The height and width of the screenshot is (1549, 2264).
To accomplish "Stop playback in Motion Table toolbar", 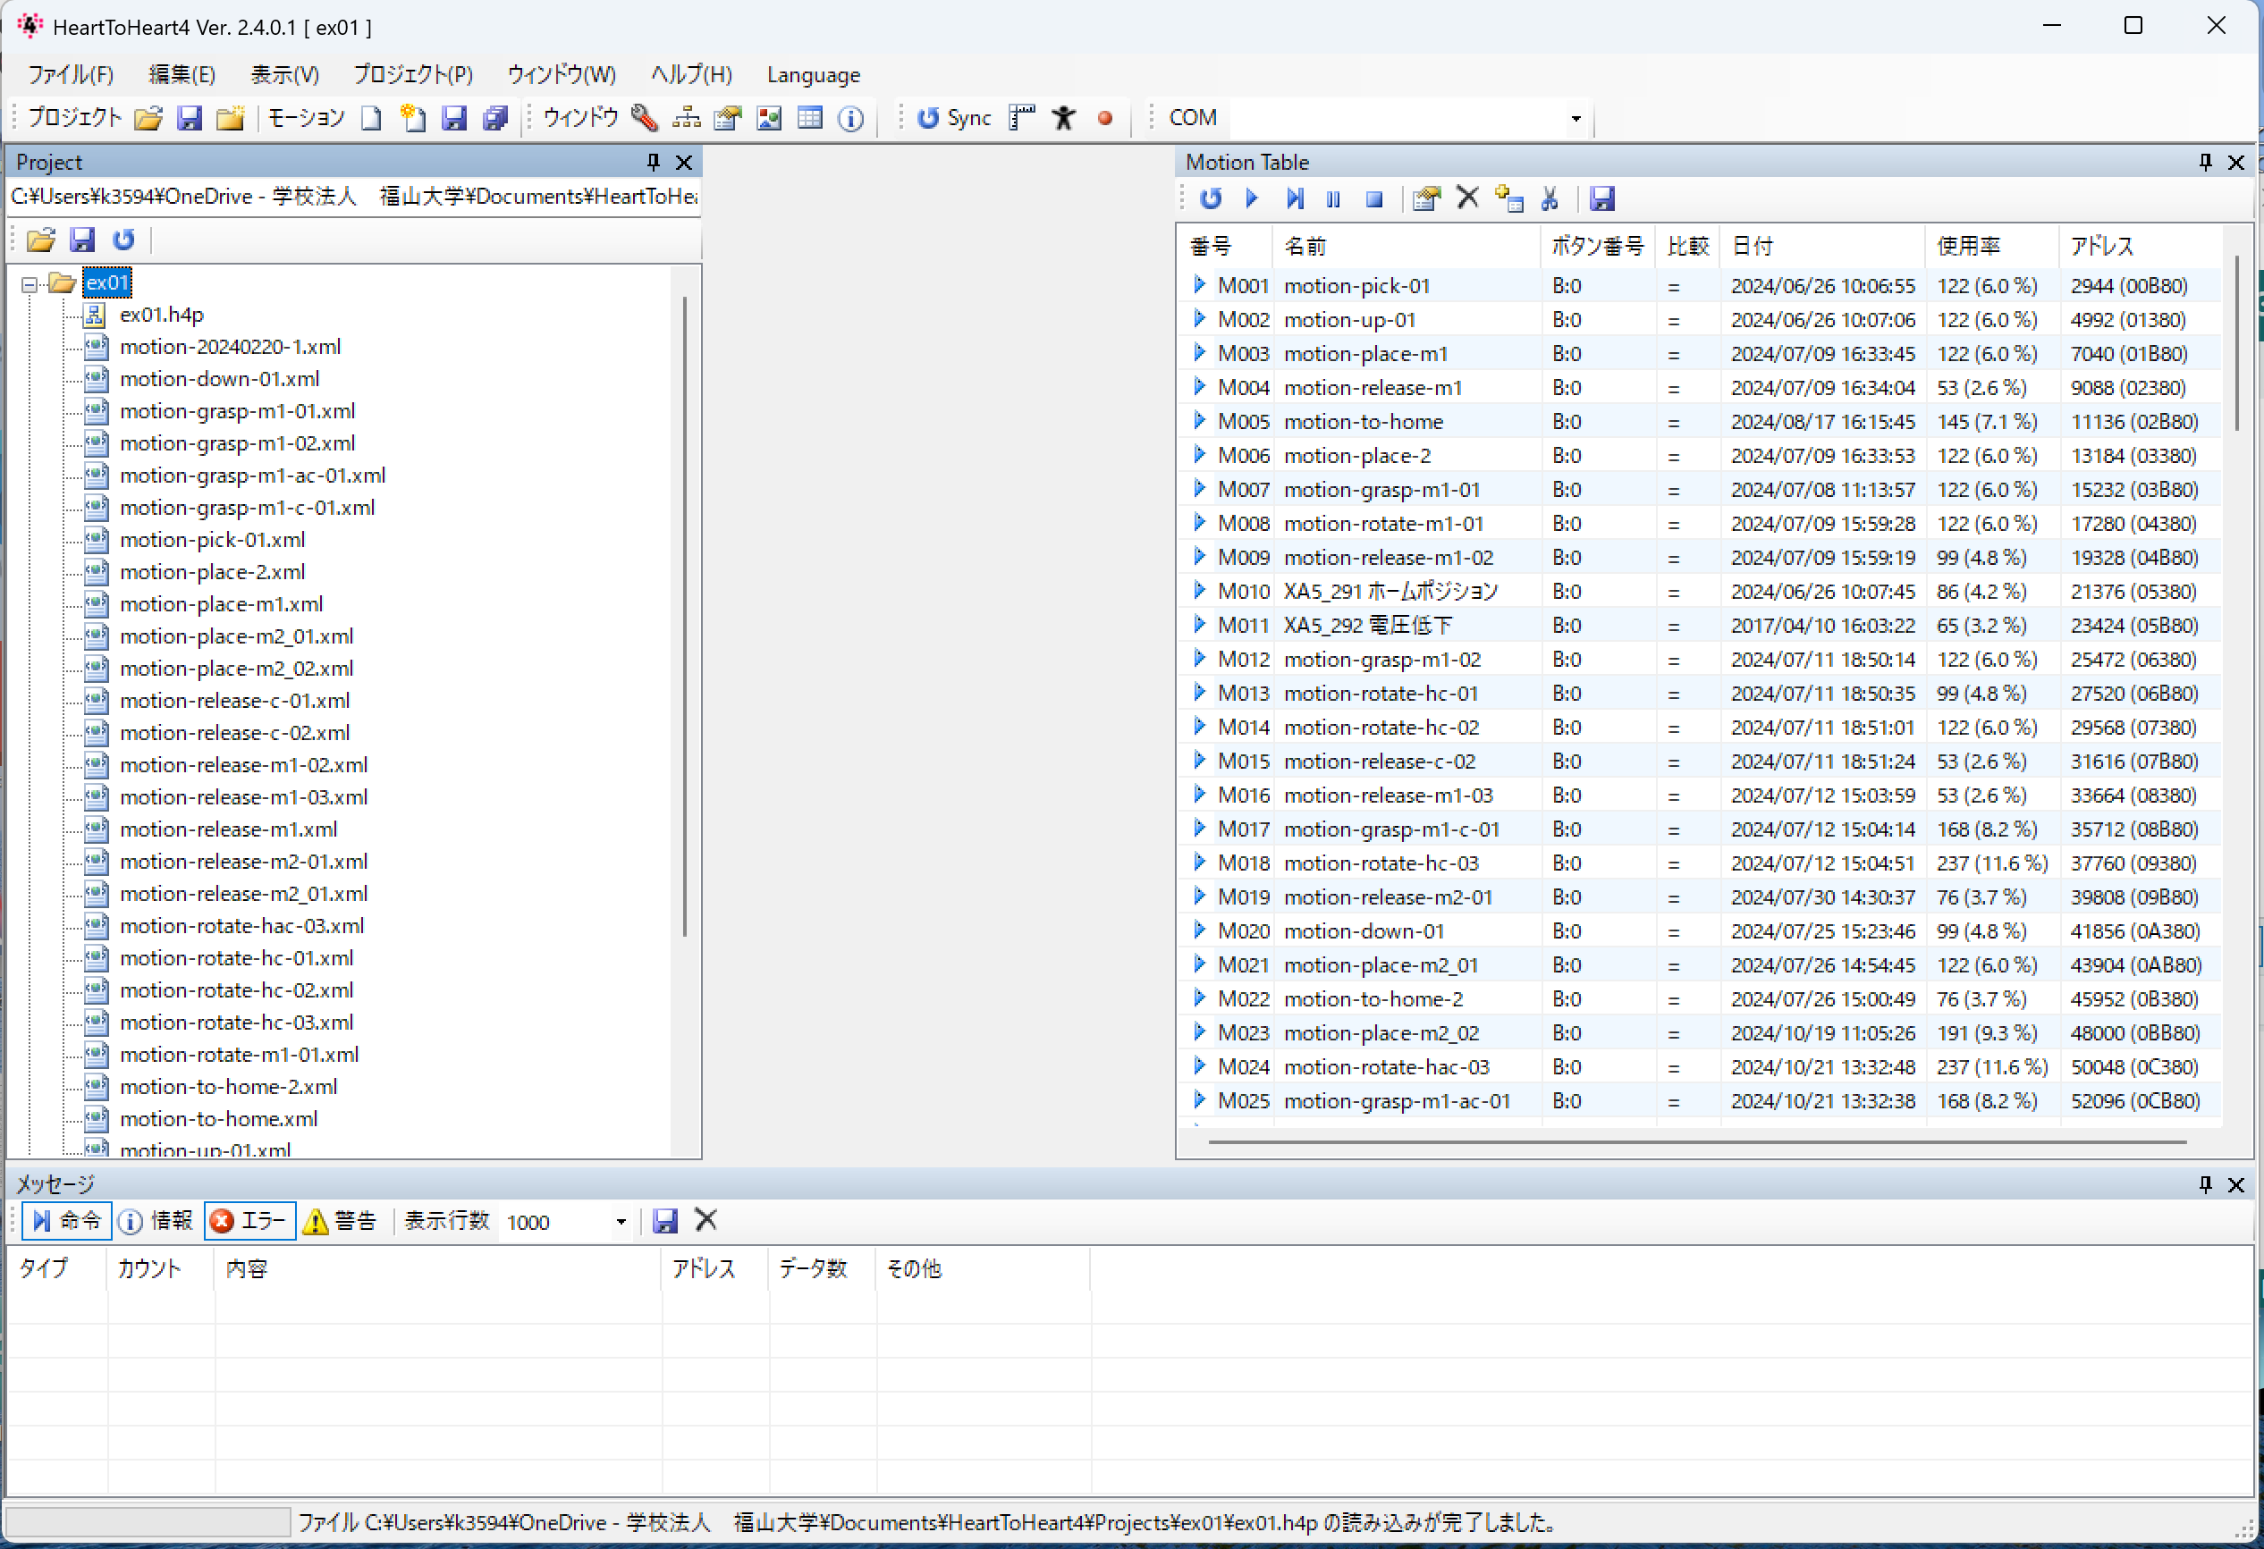I will (1373, 198).
